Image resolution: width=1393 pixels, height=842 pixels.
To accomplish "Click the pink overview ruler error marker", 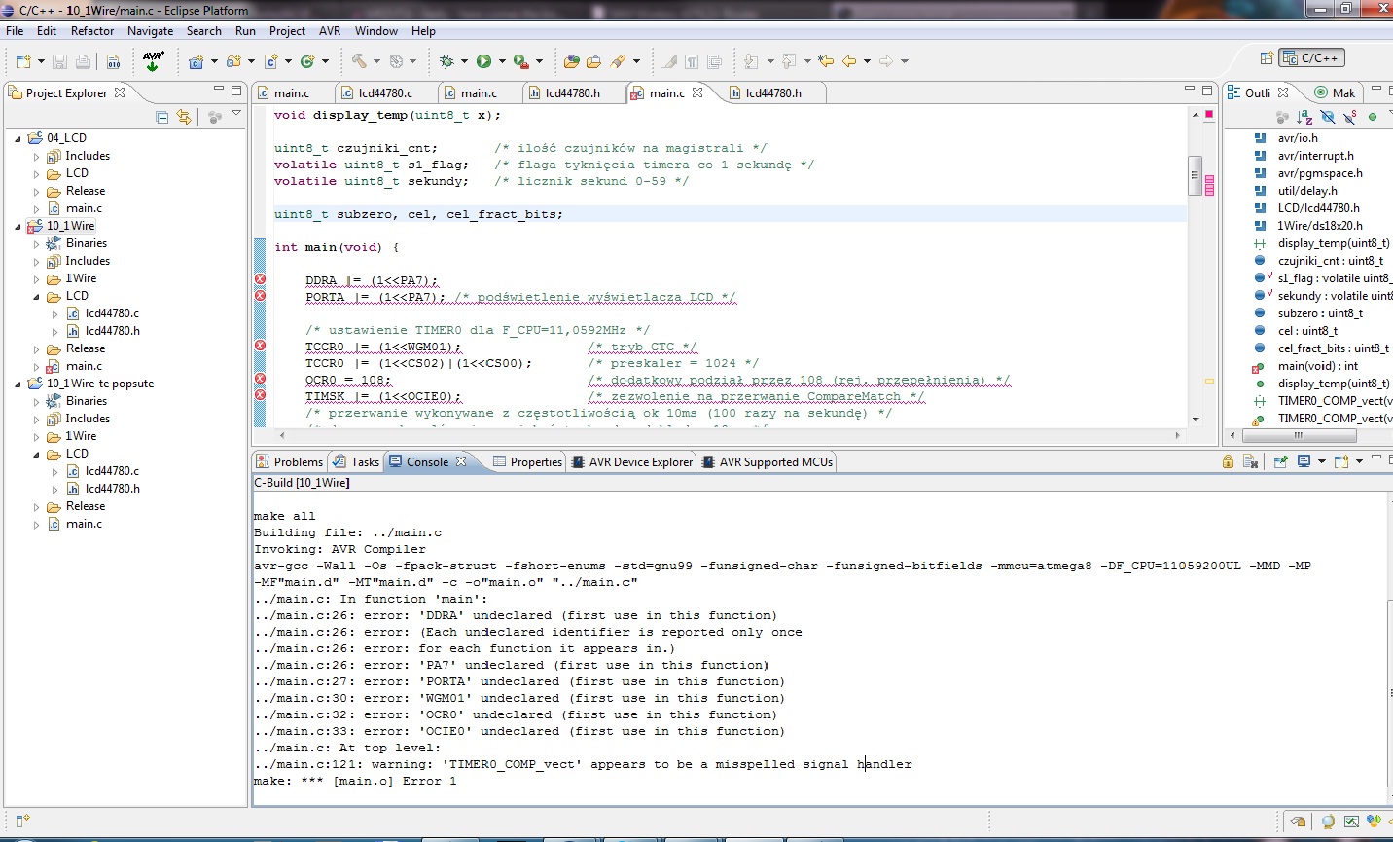I will point(1209,114).
